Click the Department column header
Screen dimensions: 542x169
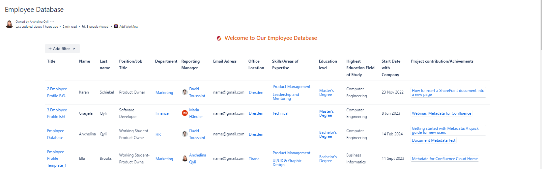tap(166, 61)
